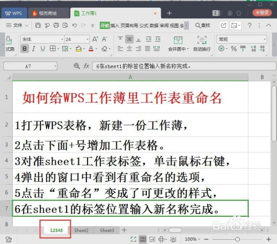This screenshot has height=244, width=277.
Task: Apply thousands separator style
Action: coord(243,49)
